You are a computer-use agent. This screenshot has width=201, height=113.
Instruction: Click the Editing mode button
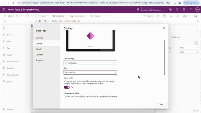(x=148, y=16)
